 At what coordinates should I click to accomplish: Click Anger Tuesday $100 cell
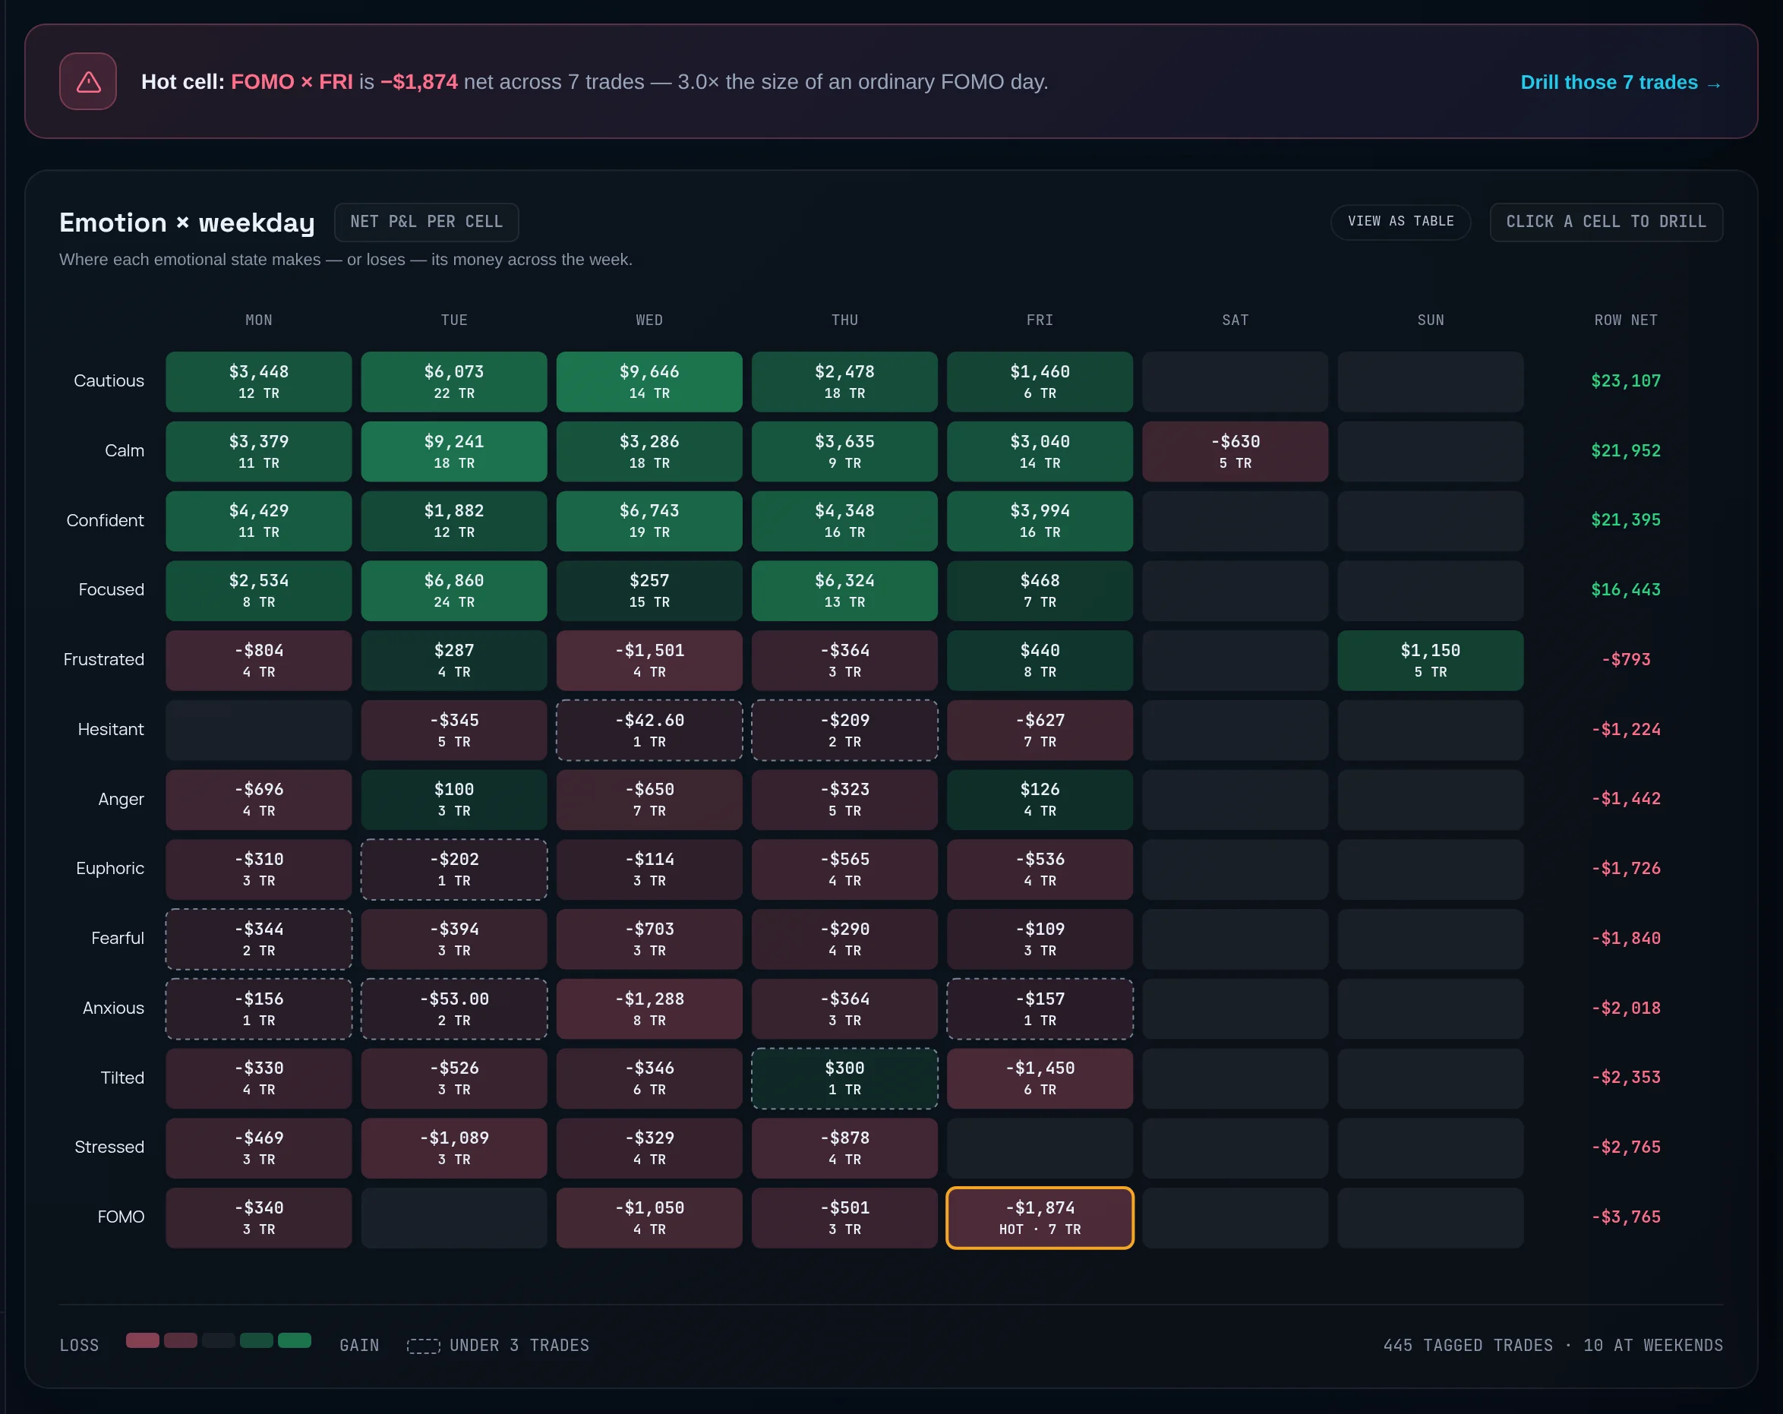(454, 800)
